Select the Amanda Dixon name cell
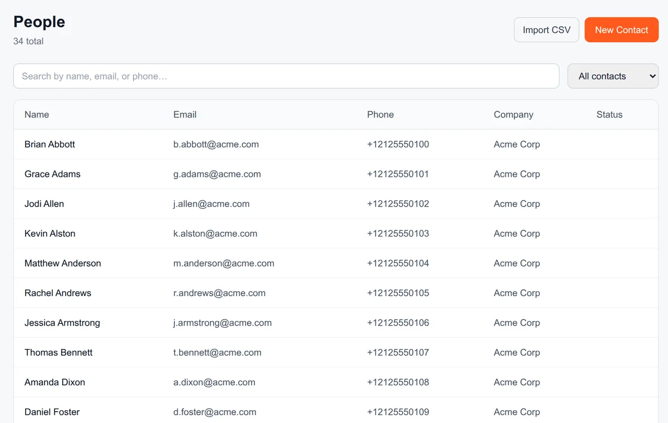Viewport: 668px width, 423px height. click(x=55, y=382)
